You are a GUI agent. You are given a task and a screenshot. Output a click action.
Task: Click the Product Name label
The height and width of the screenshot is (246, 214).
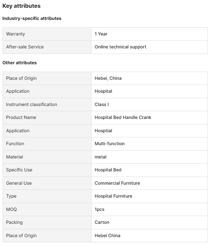(x=21, y=117)
